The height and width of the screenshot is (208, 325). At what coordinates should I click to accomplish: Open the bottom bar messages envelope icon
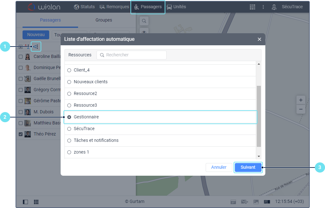click(x=245, y=202)
